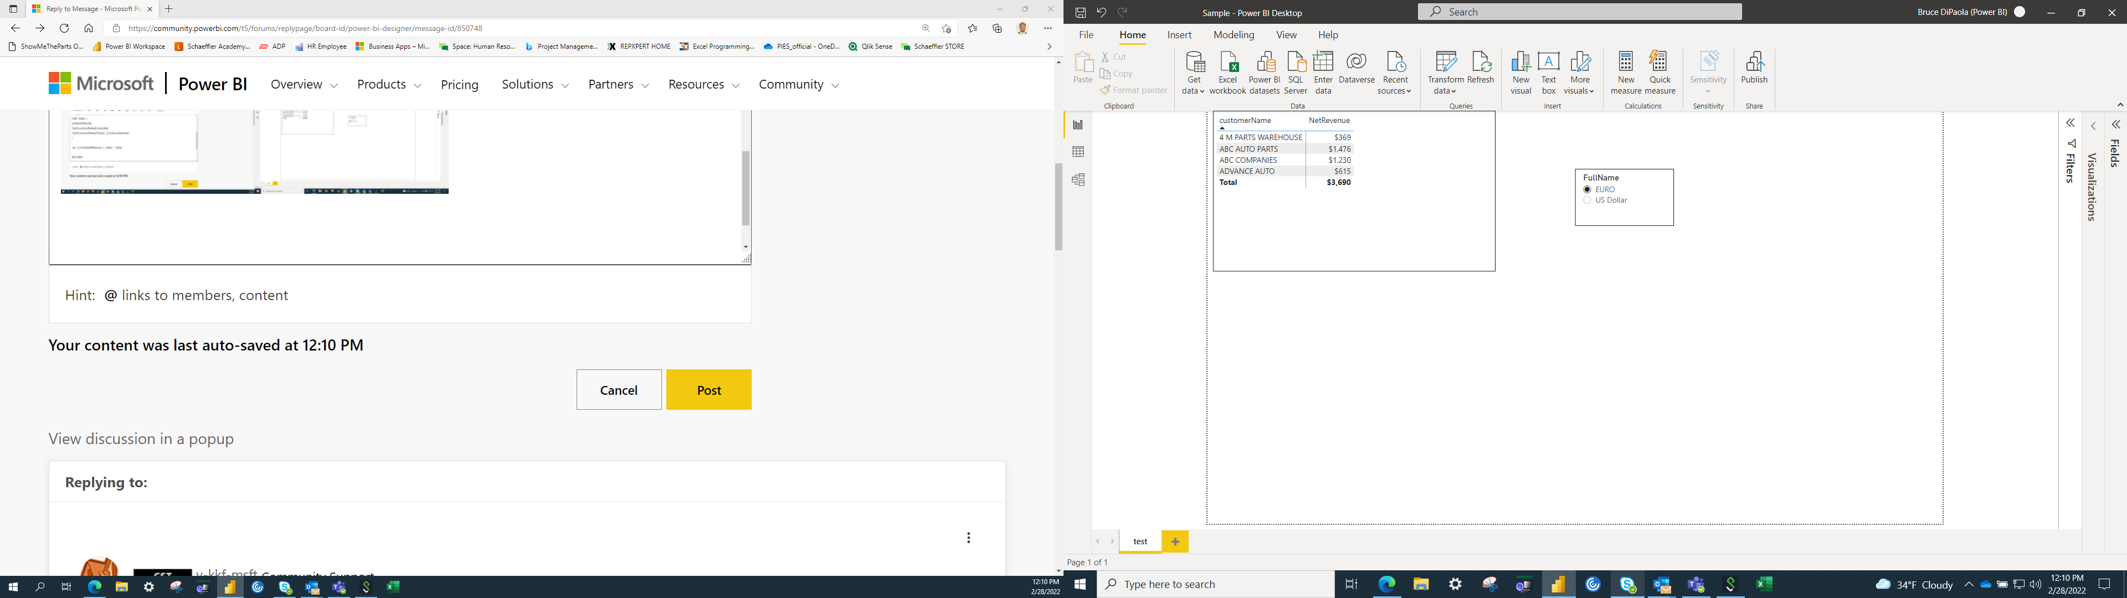
Task: Open File Explorer from right taskbar
Action: click(1421, 584)
